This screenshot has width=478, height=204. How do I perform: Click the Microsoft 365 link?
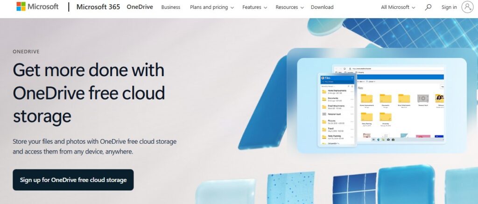coord(98,7)
